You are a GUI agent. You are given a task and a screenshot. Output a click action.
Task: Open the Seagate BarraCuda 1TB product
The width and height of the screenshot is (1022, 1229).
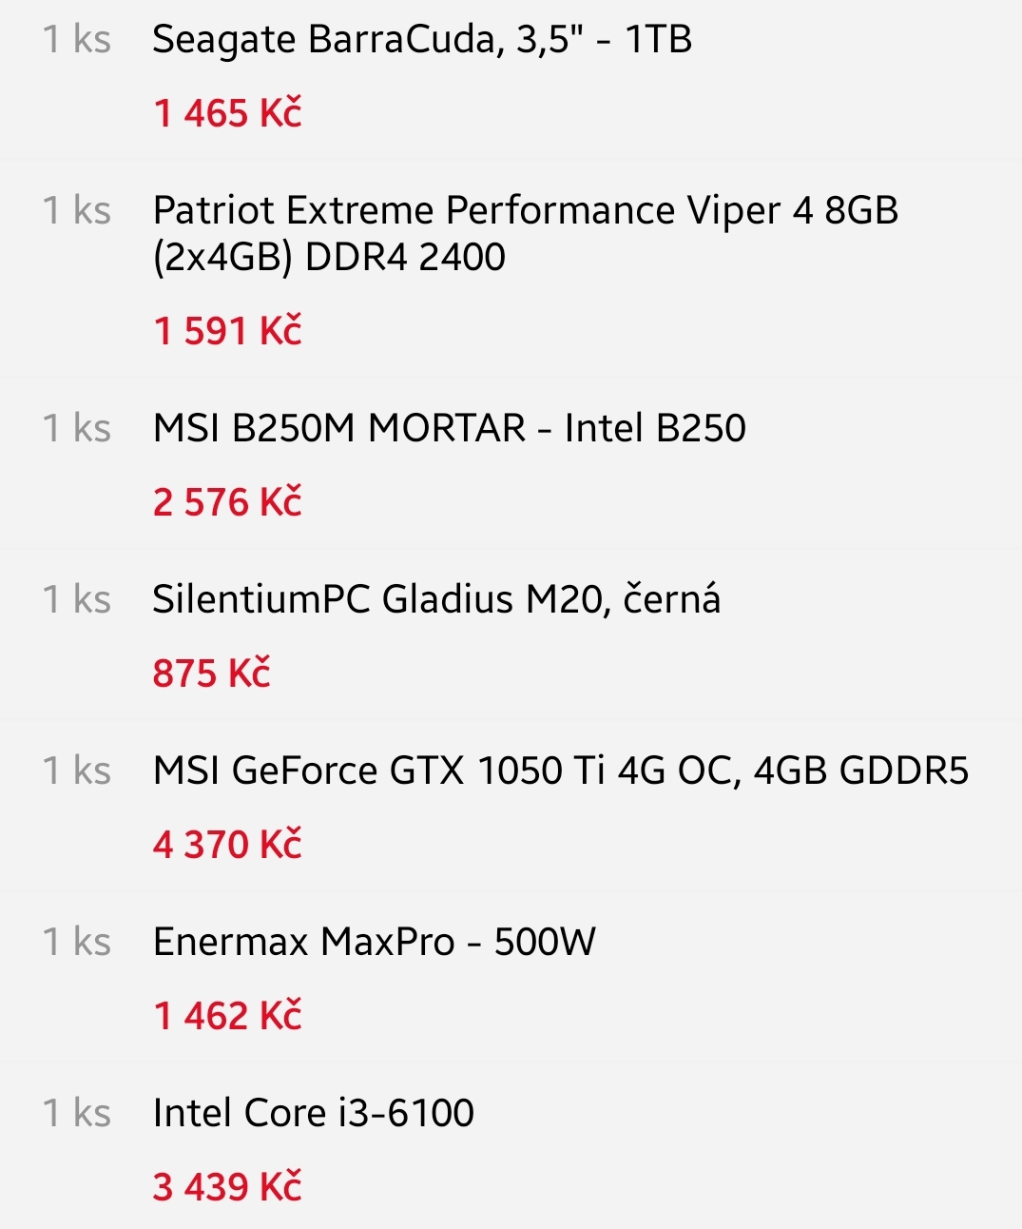422,41
